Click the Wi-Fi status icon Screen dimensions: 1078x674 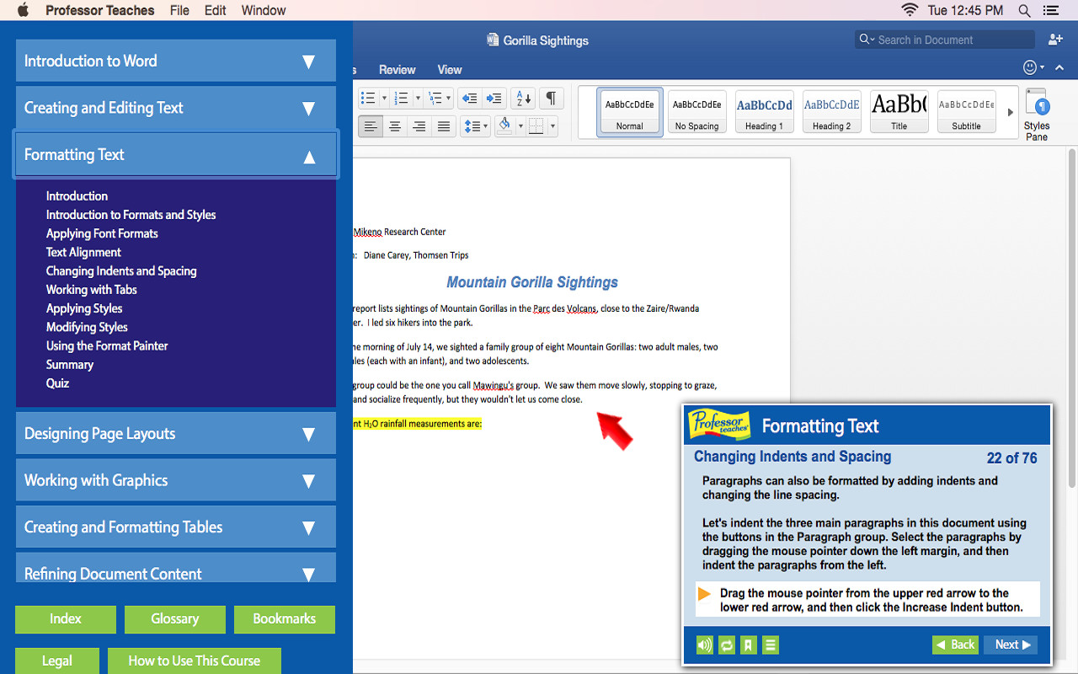tap(910, 10)
